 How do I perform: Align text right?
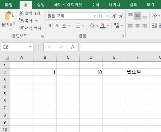[x=145, y=26]
